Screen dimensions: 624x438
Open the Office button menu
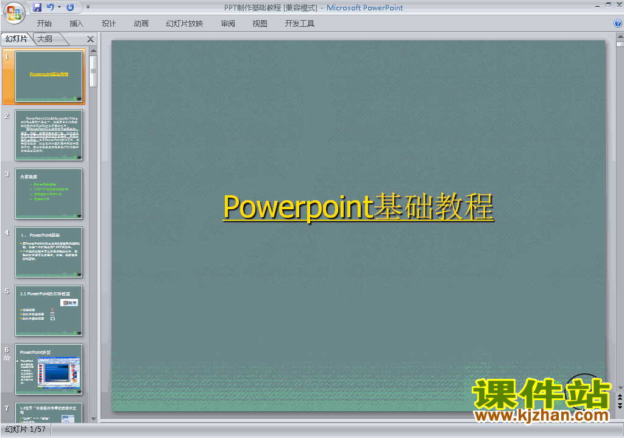click(14, 13)
